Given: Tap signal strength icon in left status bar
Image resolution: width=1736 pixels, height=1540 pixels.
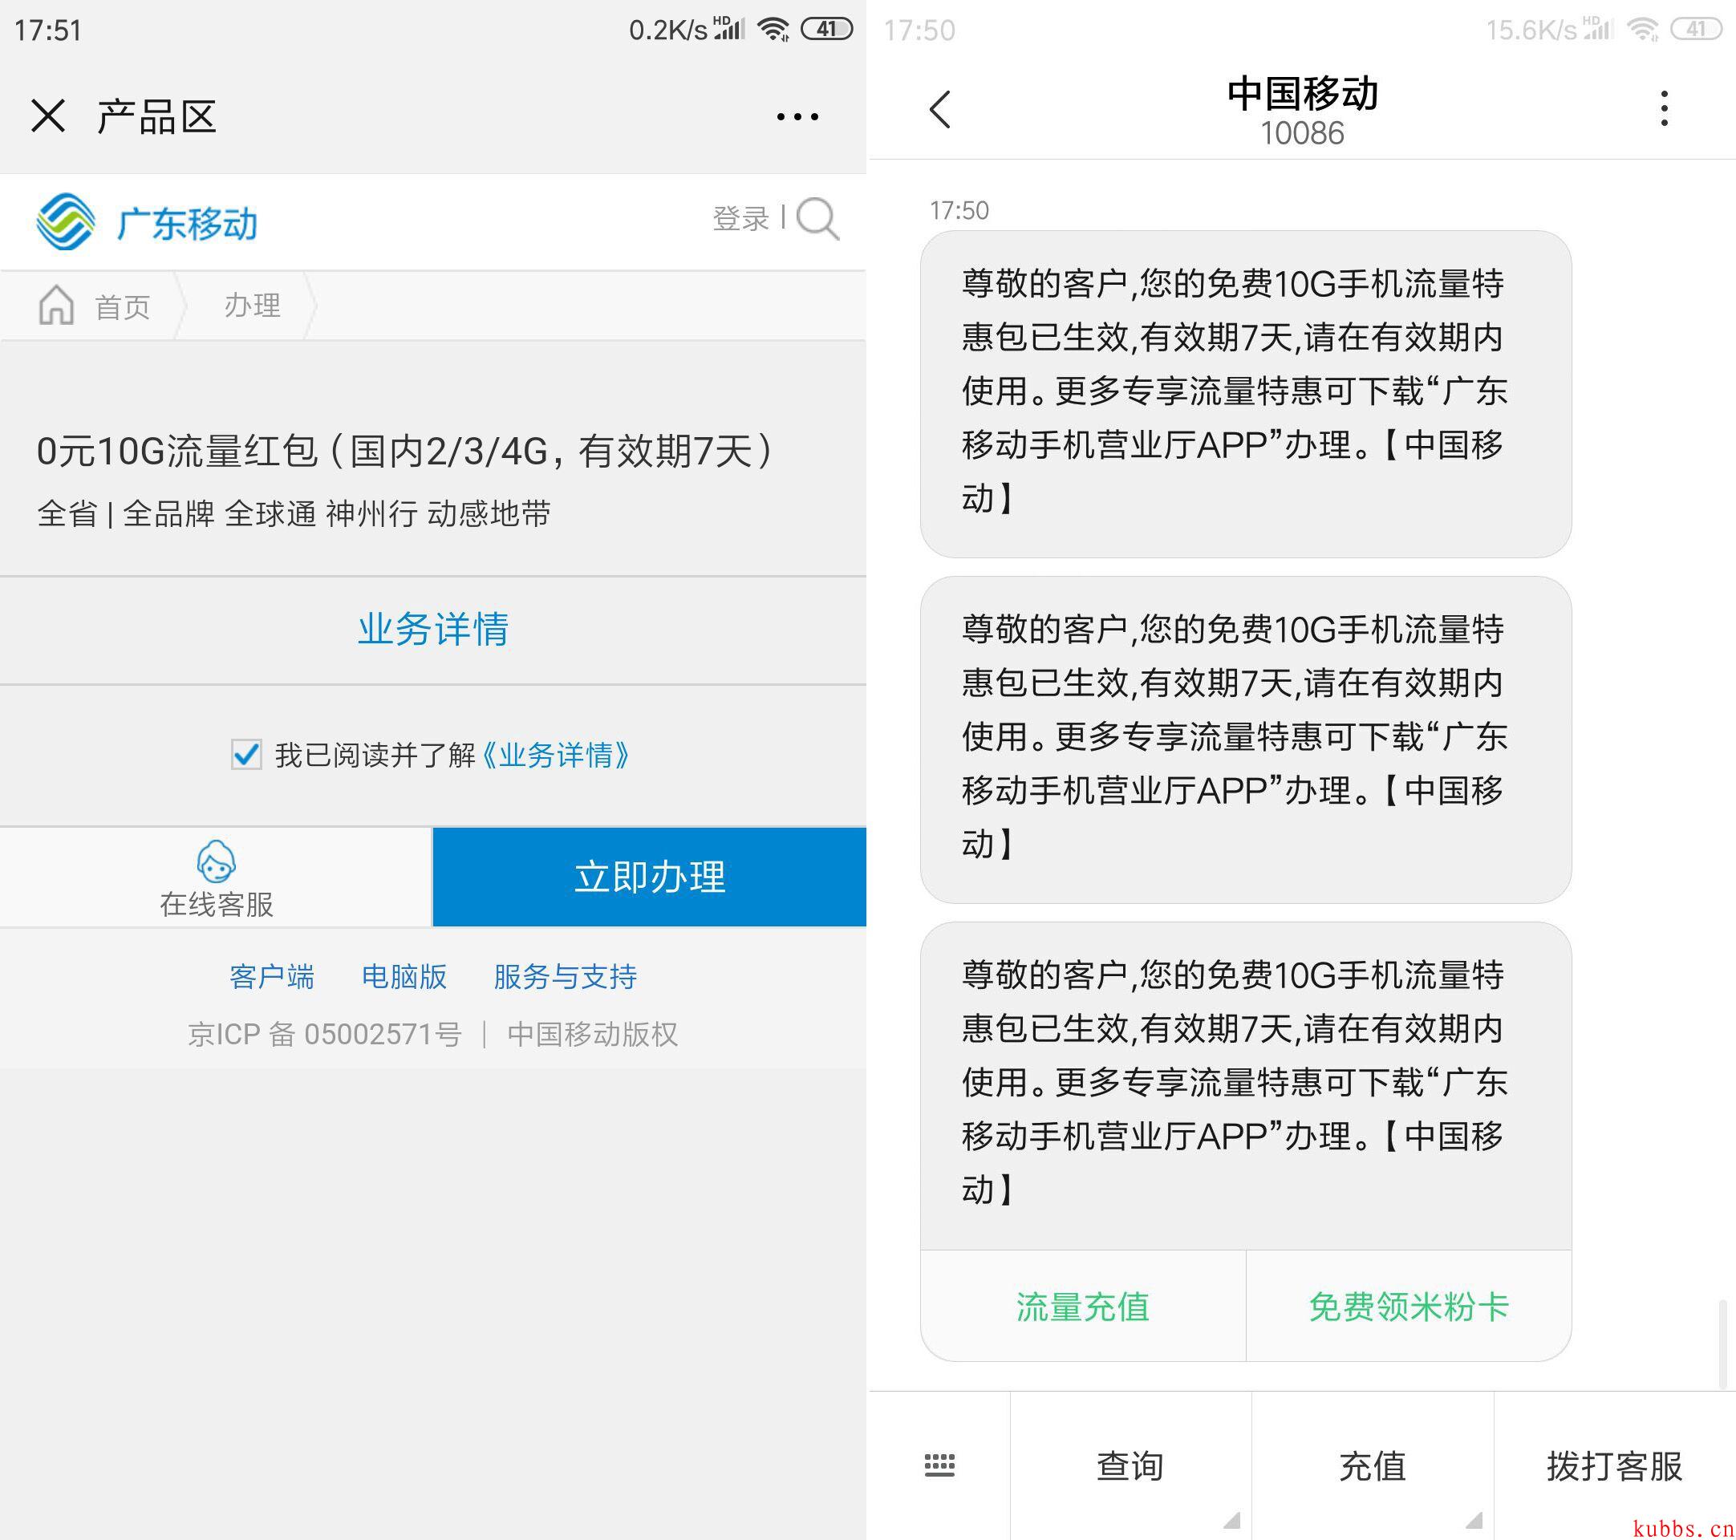Looking at the screenshot, I should (730, 29).
